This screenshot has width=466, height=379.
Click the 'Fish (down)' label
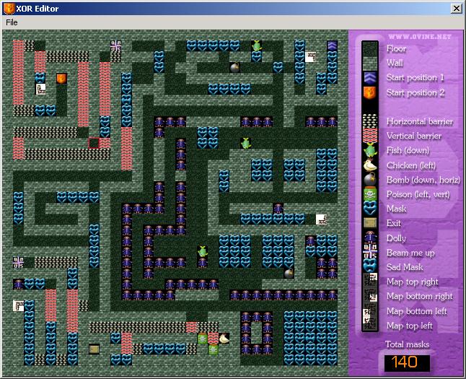pyautogui.click(x=408, y=151)
